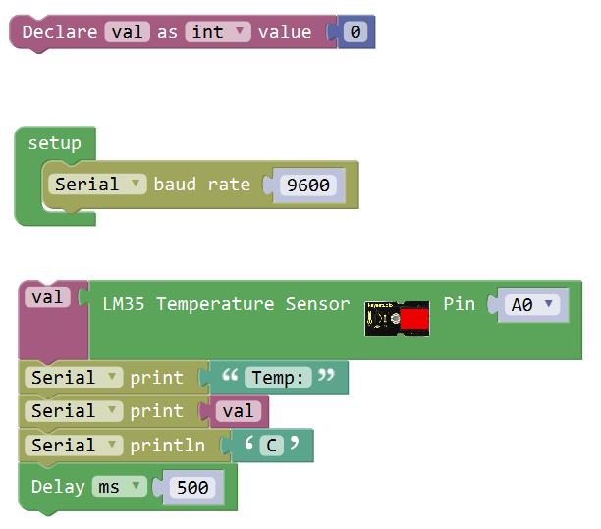Open the int type dropdown in Declare block
The image size is (601, 529).
(x=218, y=31)
